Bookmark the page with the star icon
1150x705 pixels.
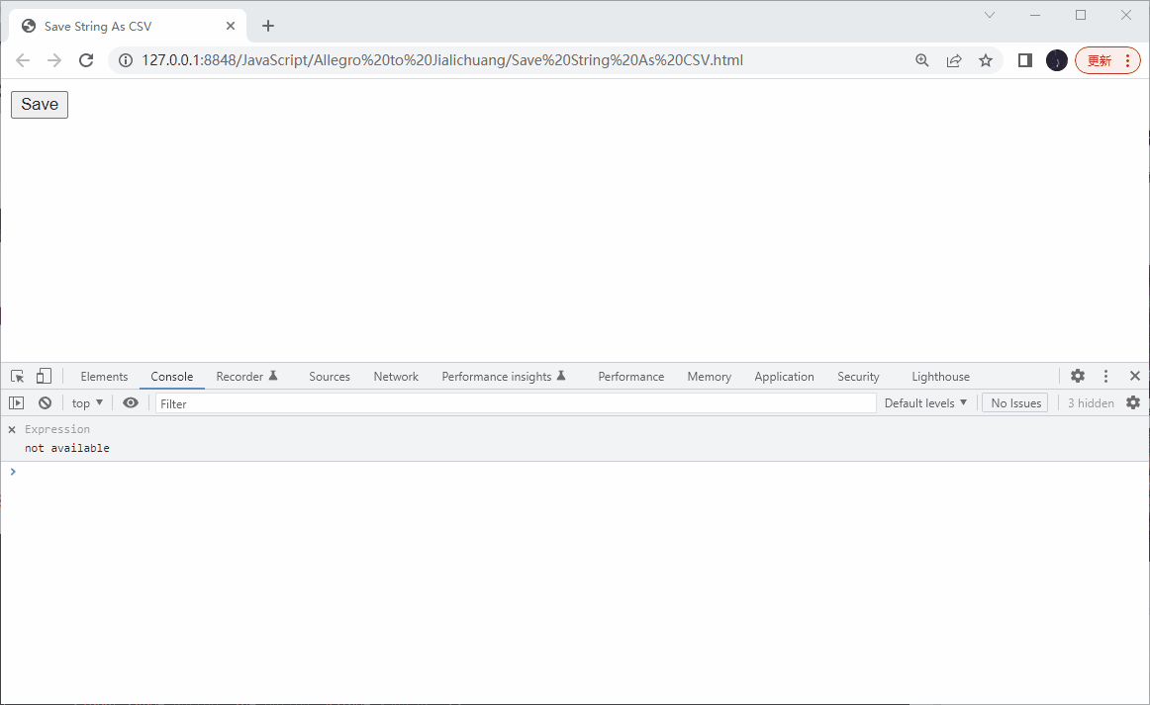[986, 60]
